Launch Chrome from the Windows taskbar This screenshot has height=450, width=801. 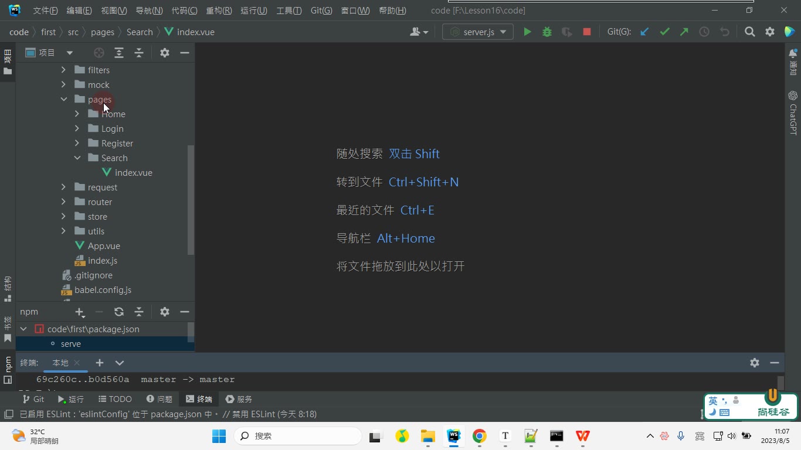coord(480,436)
